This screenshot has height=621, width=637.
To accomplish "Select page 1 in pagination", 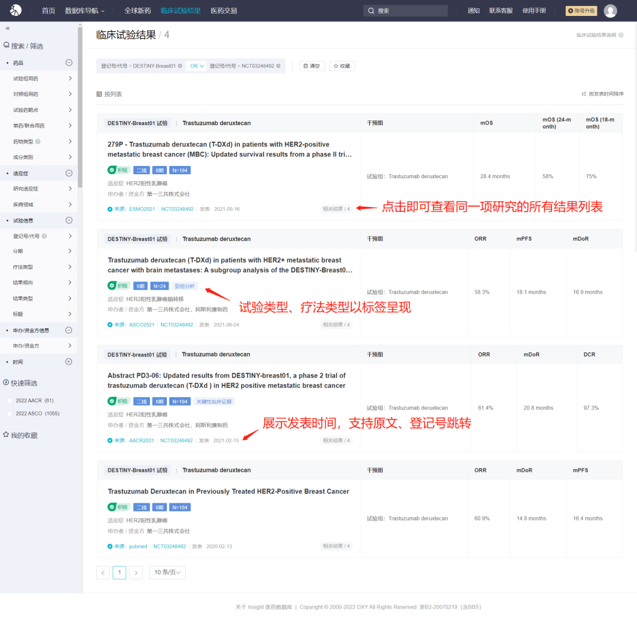I will pos(119,573).
